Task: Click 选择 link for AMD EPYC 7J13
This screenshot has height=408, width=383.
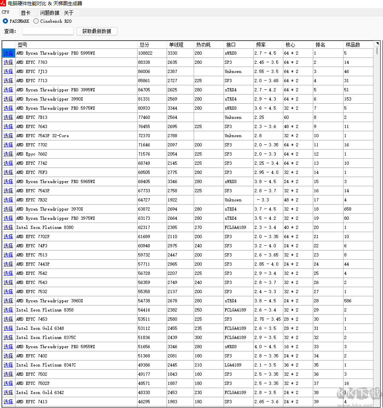Action: click(x=8, y=71)
